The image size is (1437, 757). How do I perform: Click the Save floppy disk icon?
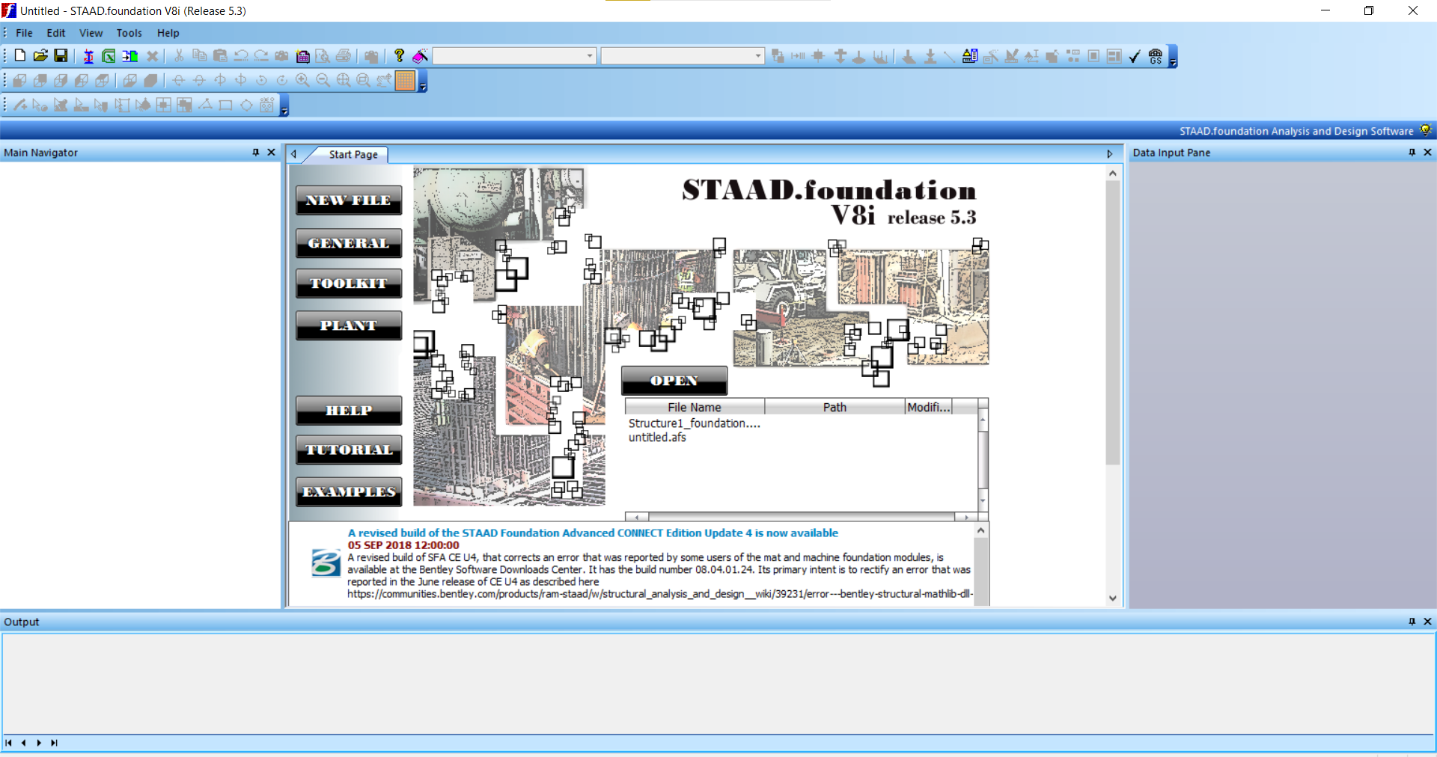click(x=61, y=56)
